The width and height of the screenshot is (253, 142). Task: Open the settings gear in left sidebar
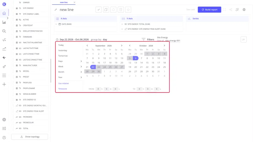coord(4,120)
